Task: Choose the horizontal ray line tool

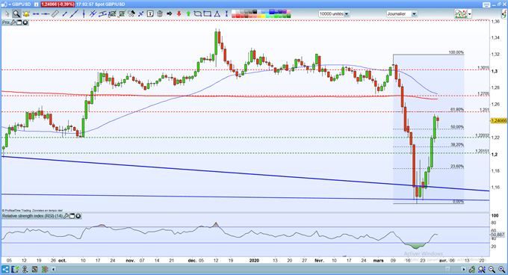Action: (46, 14)
